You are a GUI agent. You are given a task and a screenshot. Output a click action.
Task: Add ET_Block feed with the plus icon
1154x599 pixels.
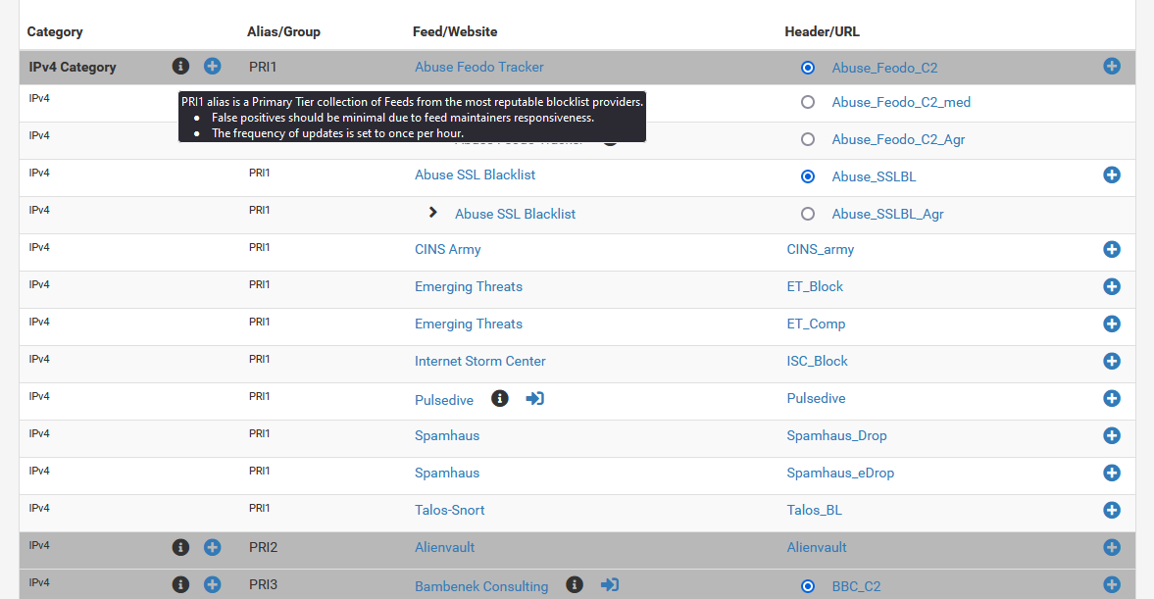(x=1111, y=287)
